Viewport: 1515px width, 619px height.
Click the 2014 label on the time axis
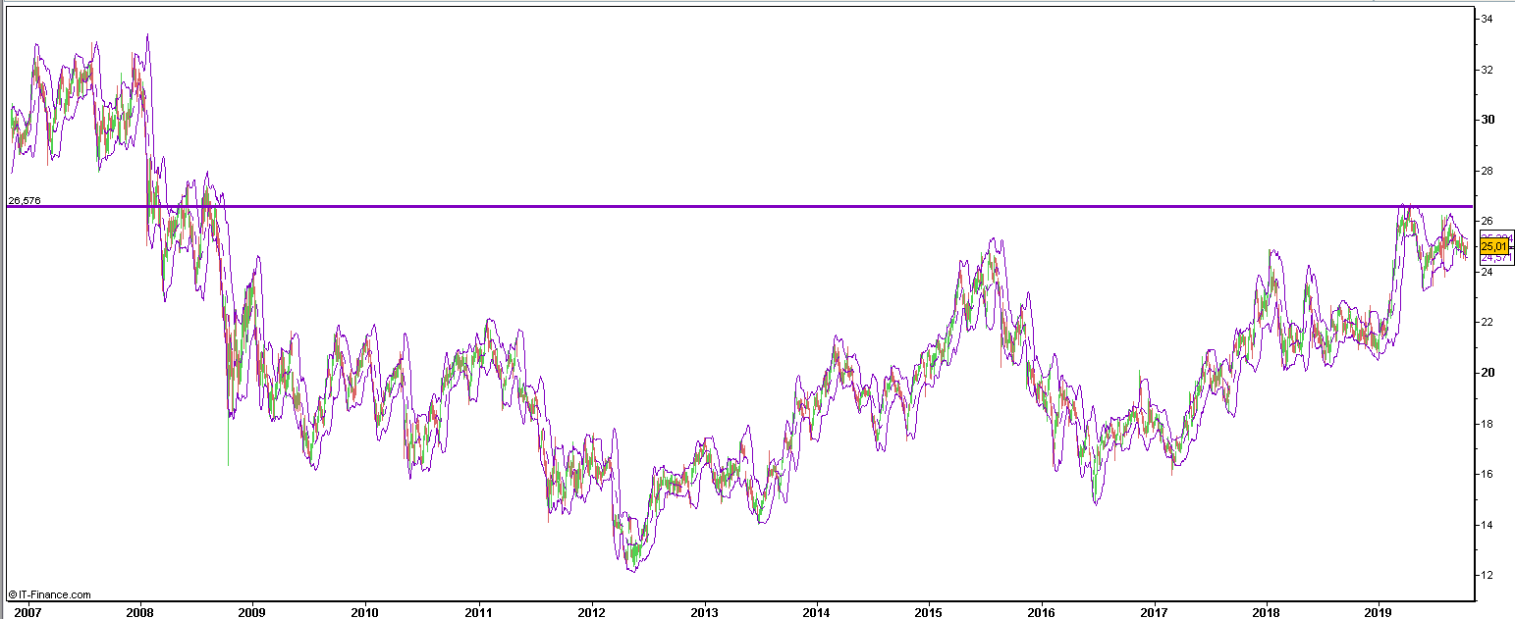[816, 611]
